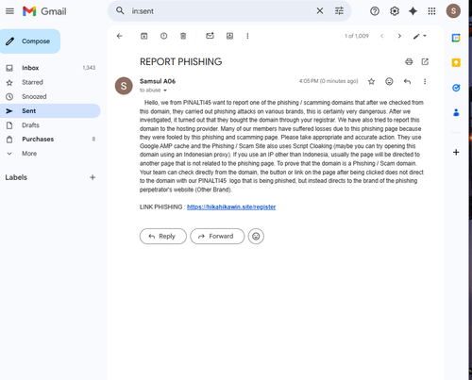Go to the next (older) conversation
This screenshot has height=380, width=472.
[x=399, y=36]
